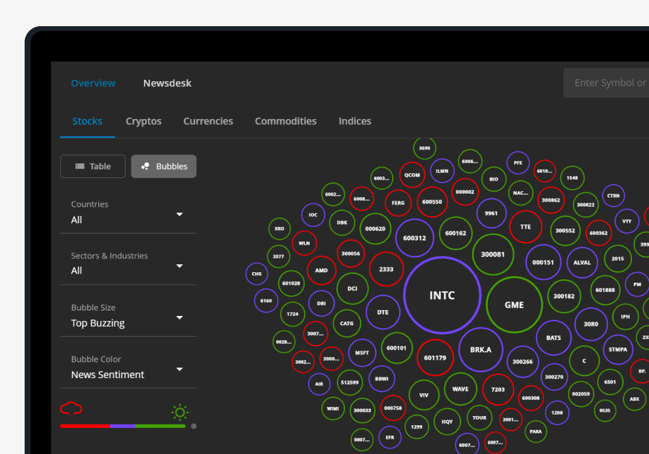Select the green GME bubble
The width and height of the screenshot is (649, 454).
[514, 305]
